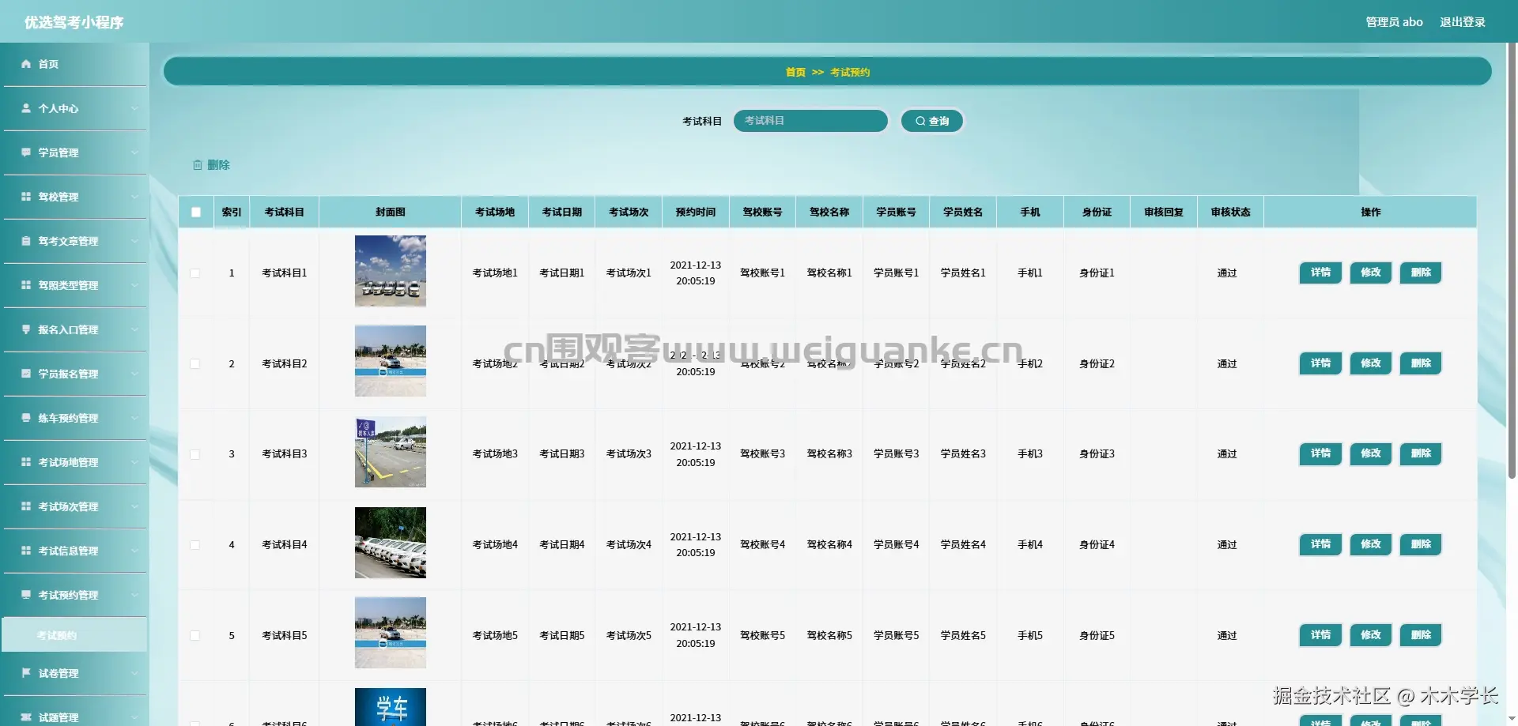Click the grid icon beside 驾校管理

[26, 197]
